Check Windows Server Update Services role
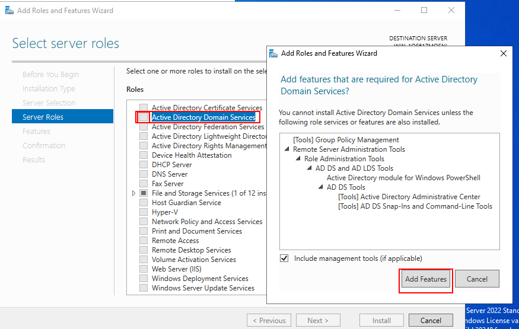Viewport: 519px width, 329px height. tap(144, 288)
